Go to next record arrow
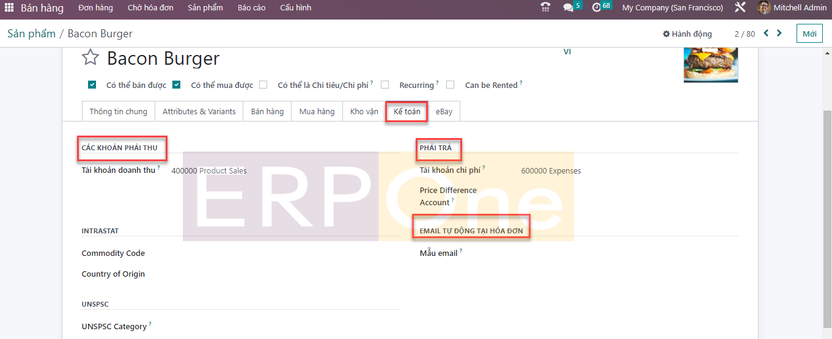832x339 pixels. tap(779, 34)
